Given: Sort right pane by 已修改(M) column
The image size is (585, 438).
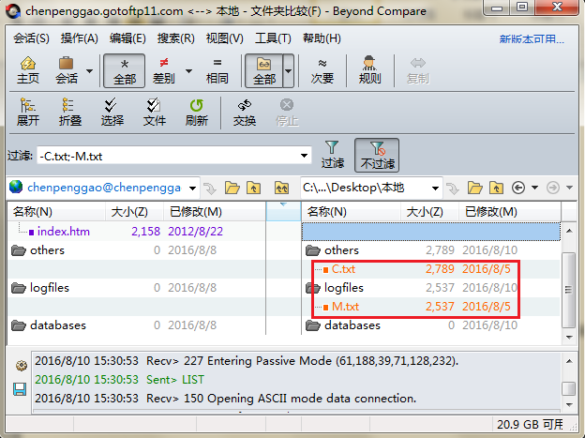Looking at the screenshot, I should [510, 212].
